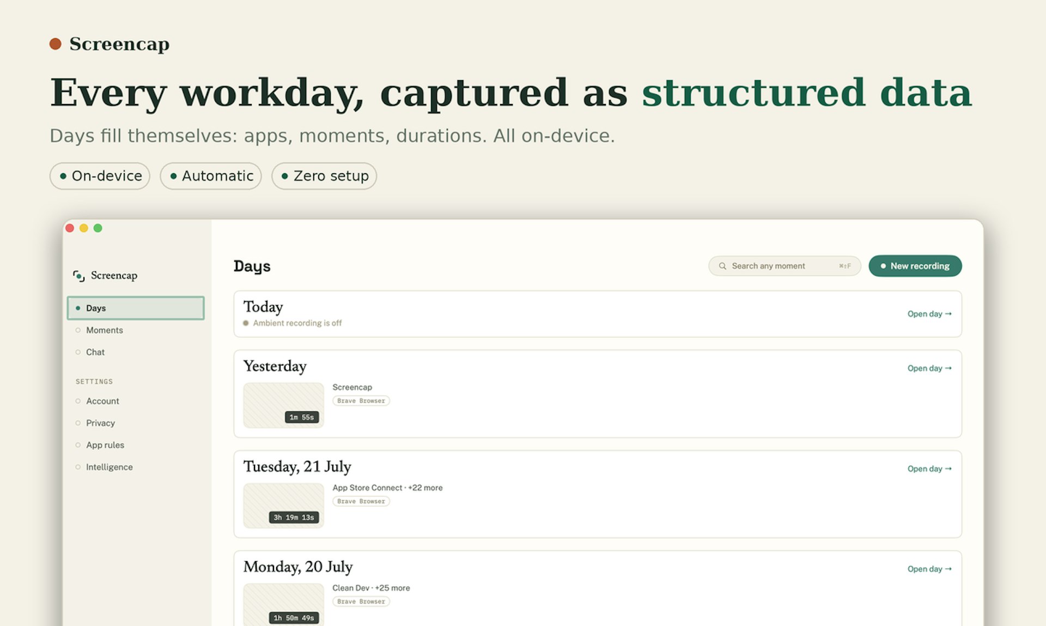This screenshot has width=1046, height=626.
Task: Start a New recording
Action: [915, 266]
